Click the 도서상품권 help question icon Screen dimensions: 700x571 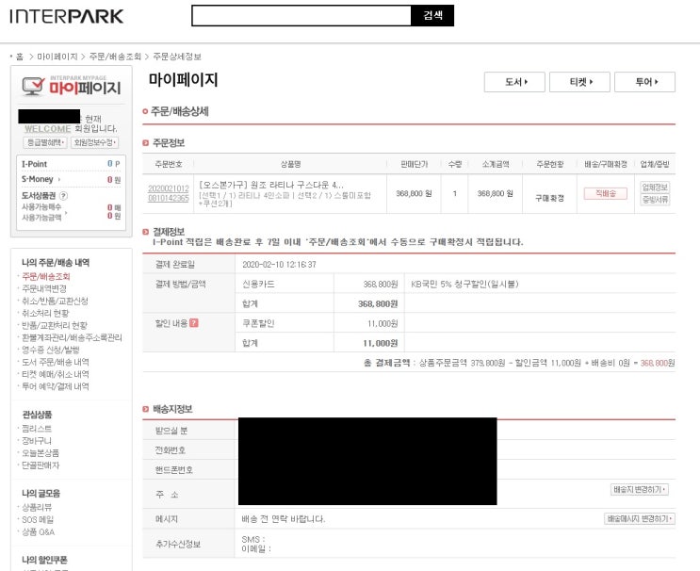63,196
